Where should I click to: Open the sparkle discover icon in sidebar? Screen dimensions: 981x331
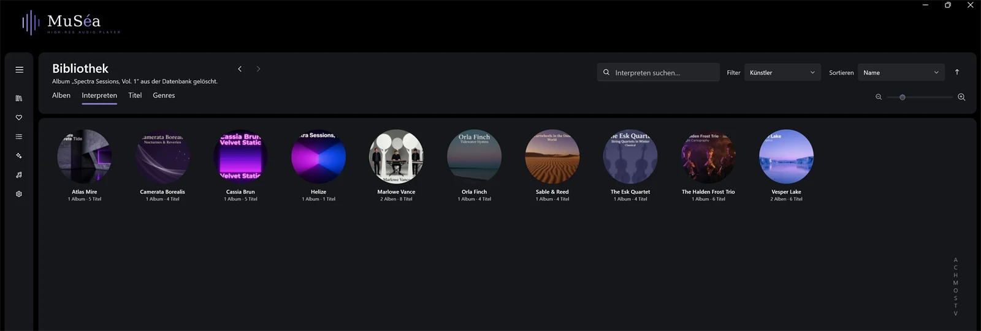click(x=19, y=156)
